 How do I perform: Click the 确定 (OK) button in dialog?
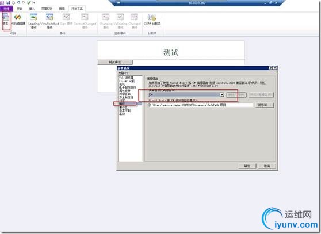(x=247, y=166)
